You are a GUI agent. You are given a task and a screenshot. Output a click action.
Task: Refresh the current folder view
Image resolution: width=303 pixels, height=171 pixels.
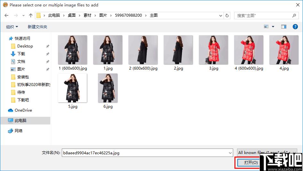point(227,15)
